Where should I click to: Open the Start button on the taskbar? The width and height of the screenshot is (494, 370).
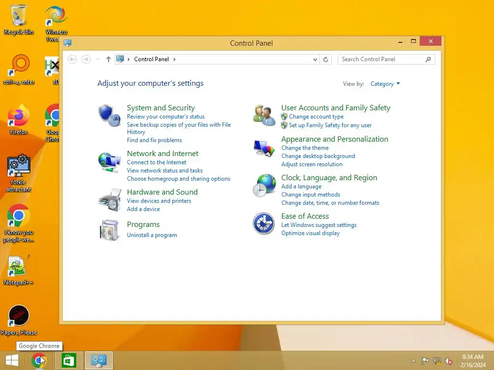(x=12, y=360)
